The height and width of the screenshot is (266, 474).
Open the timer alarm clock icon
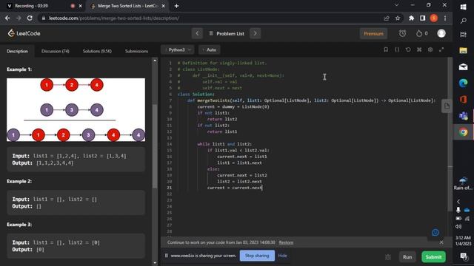402,33
